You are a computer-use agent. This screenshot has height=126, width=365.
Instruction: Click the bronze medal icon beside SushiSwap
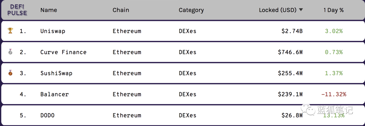10,73
